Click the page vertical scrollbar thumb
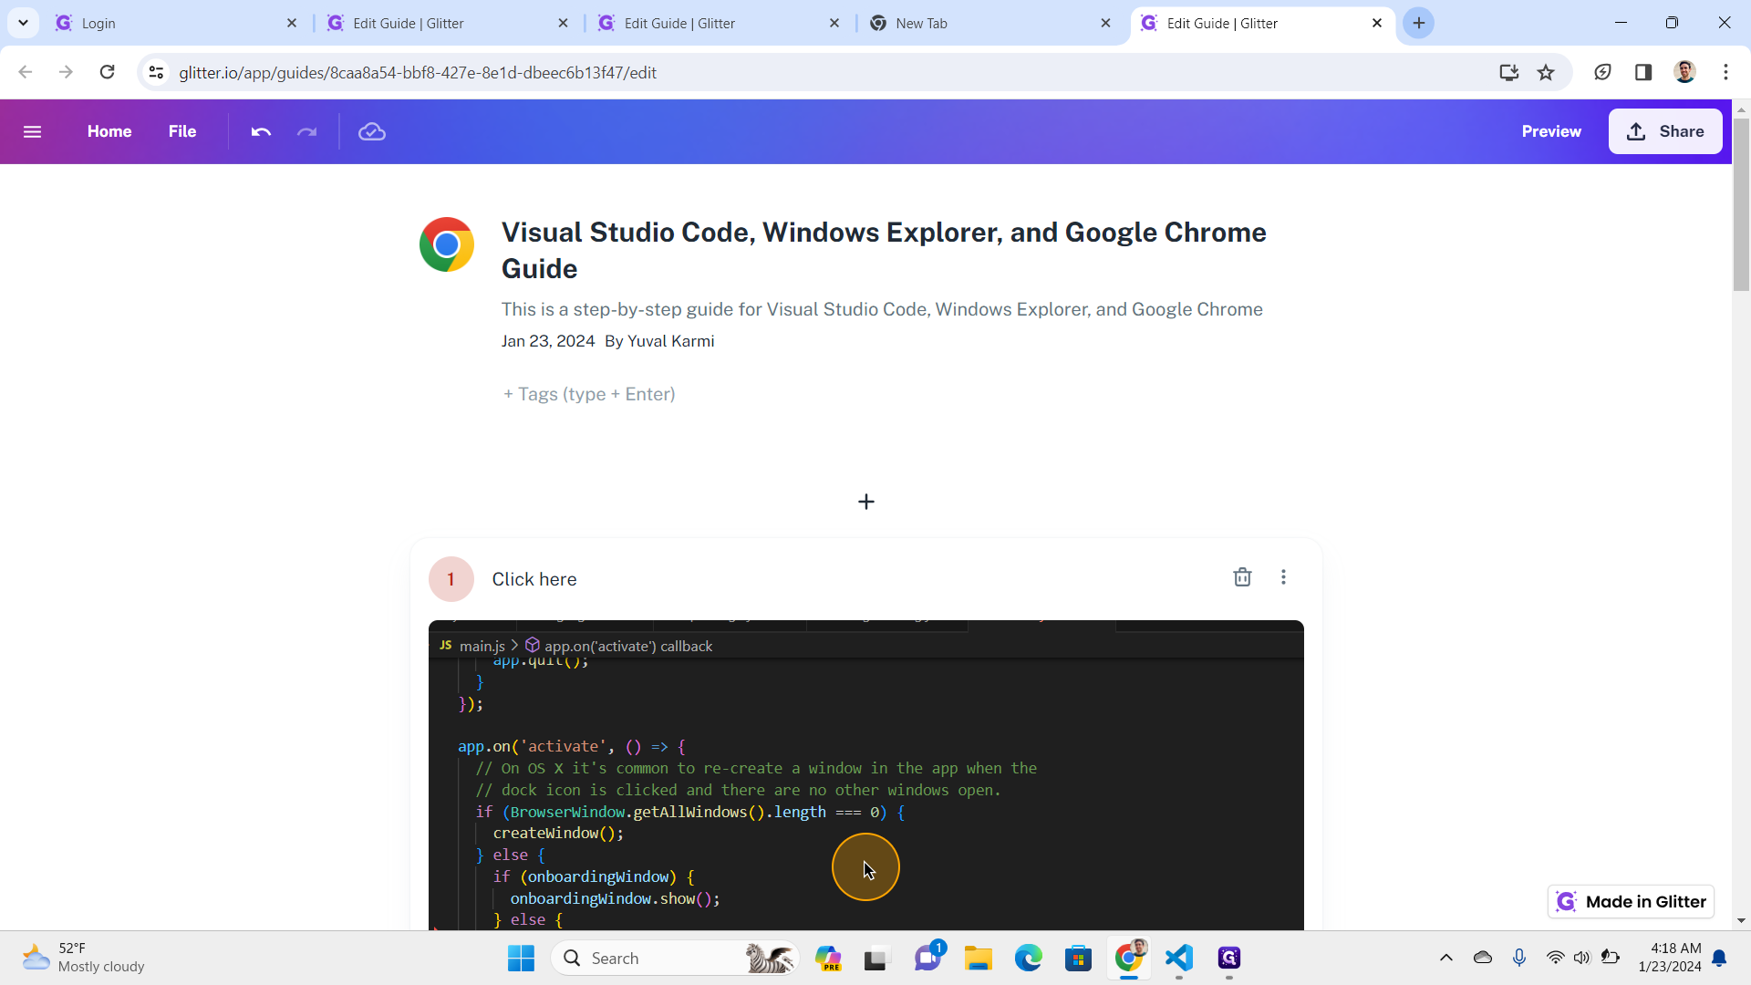Image resolution: width=1751 pixels, height=985 pixels. click(x=1741, y=205)
